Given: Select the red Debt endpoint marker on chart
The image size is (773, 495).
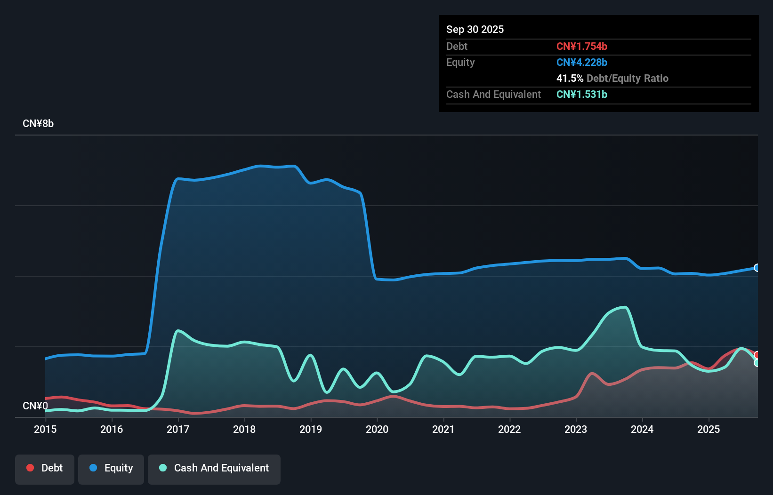Looking at the screenshot, I should 757,354.
